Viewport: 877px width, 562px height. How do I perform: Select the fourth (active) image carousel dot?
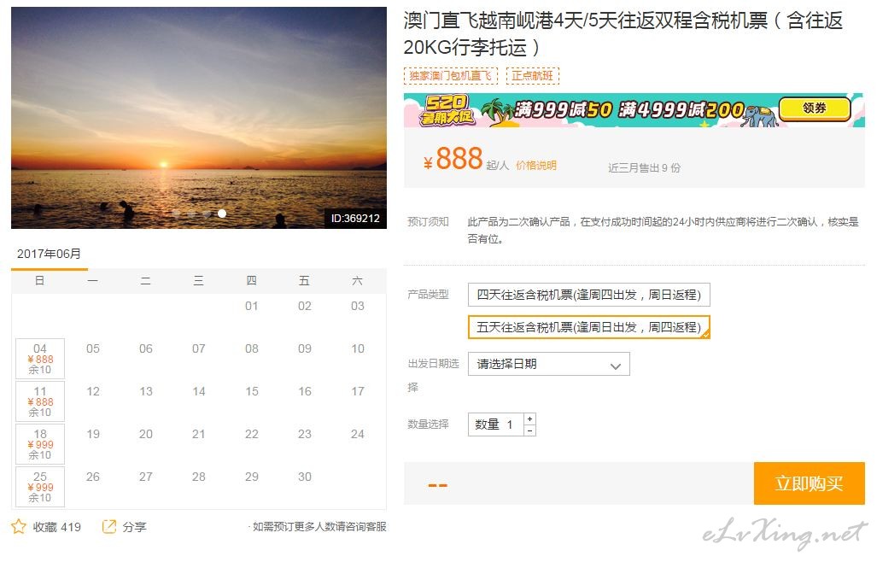pyautogui.click(x=222, y=214)
